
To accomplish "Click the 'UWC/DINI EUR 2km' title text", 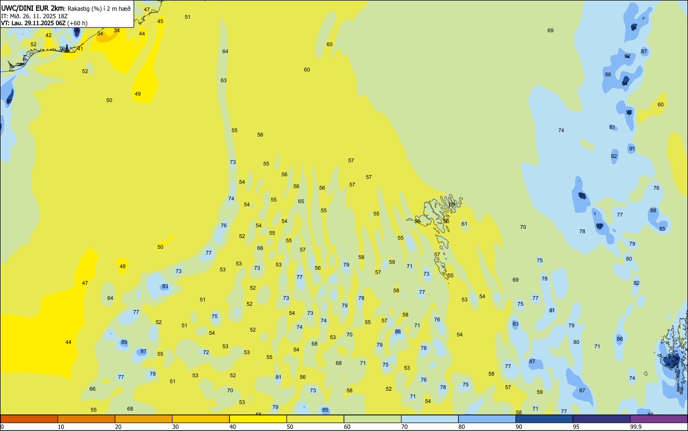I will click(x=33, y=8).
